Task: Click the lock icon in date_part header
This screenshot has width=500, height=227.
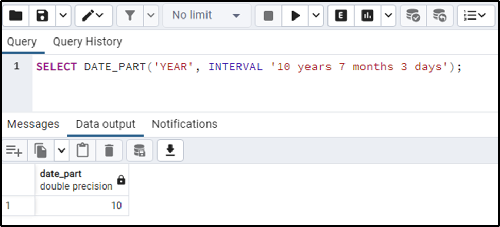Action: click(121, 181)
